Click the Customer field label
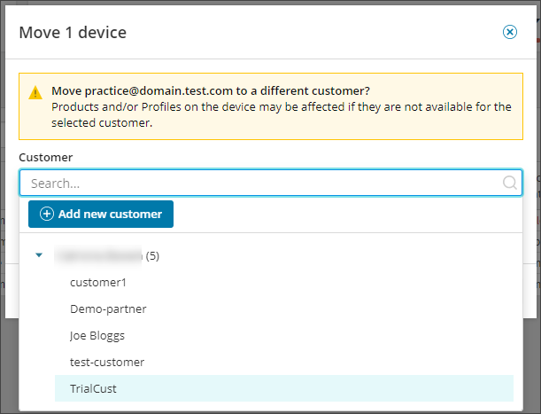This screenshot has width=541, height=414. pyautogui.click(x=45, y=157)
